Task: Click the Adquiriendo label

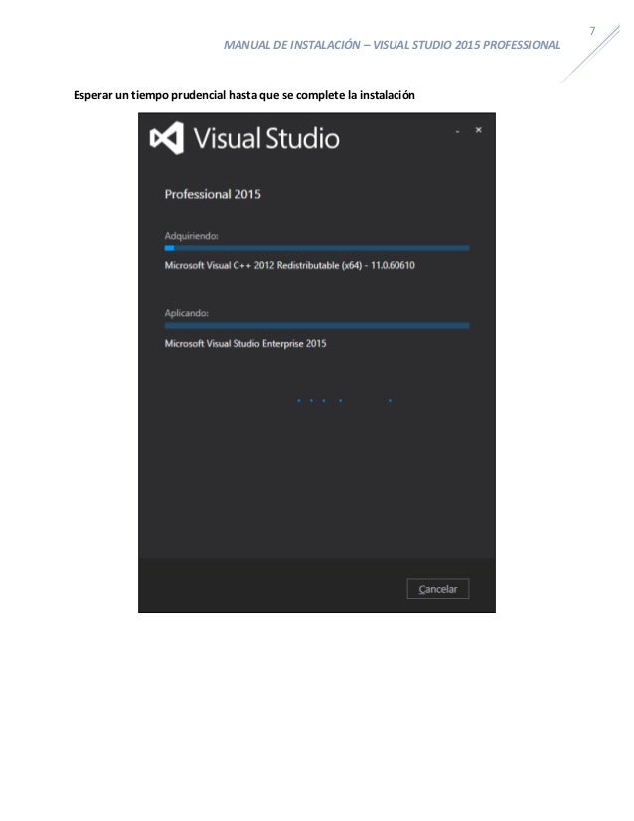Action: tap(191, 236)
